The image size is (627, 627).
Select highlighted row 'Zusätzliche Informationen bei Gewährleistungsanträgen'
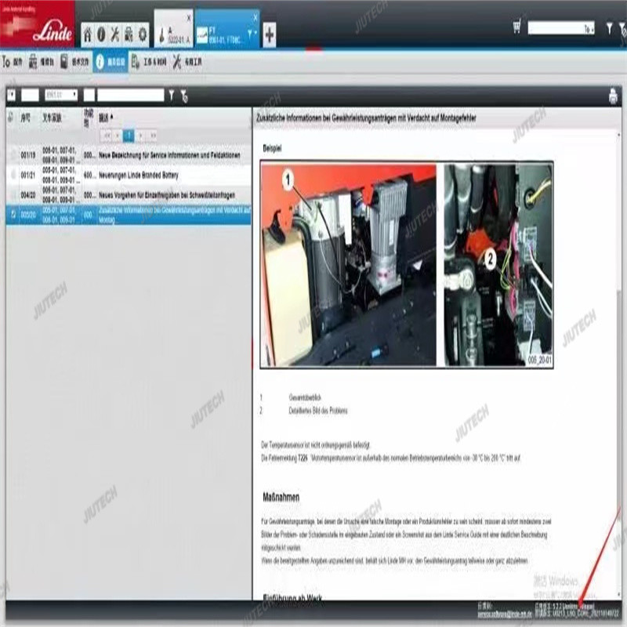tap(129, 215)
